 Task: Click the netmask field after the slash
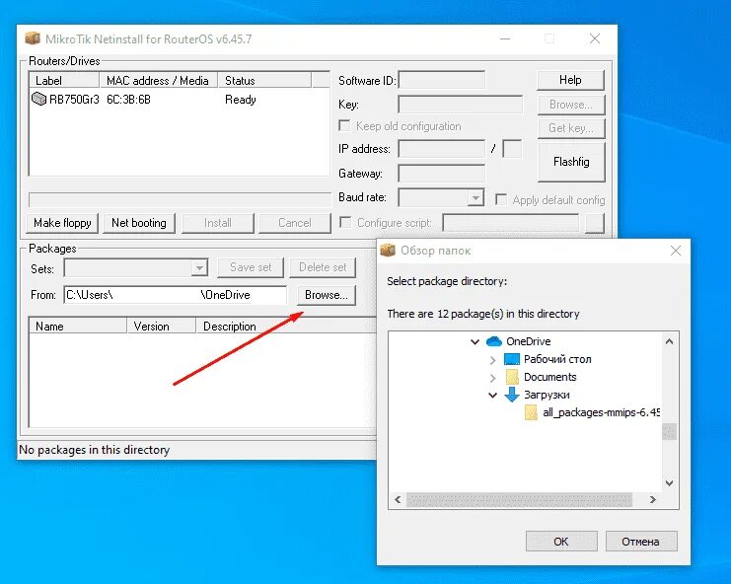tap(512, 149)
